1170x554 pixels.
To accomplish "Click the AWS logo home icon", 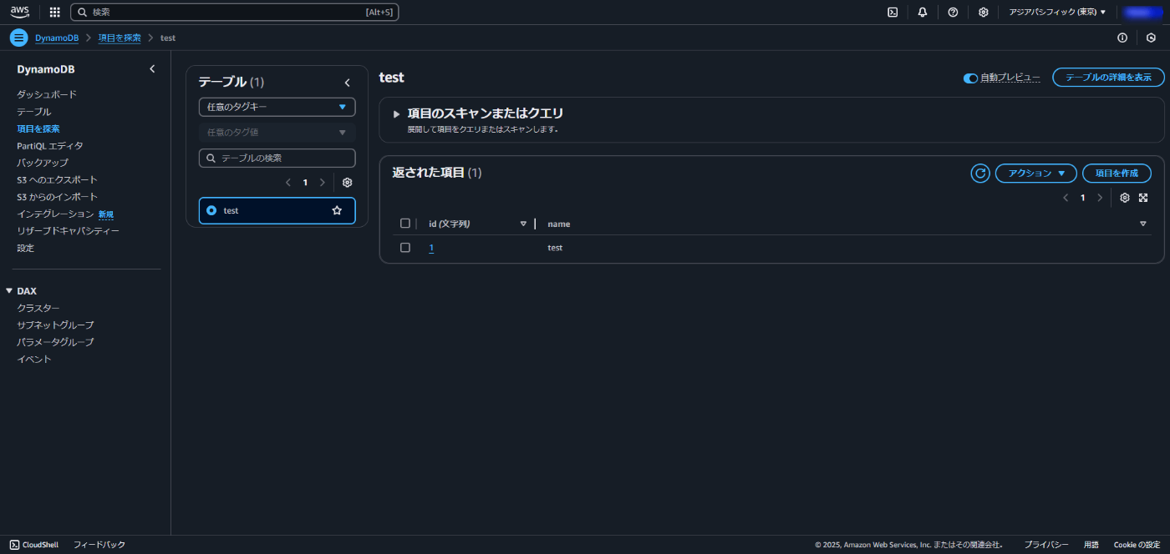I will click(20, 12).
